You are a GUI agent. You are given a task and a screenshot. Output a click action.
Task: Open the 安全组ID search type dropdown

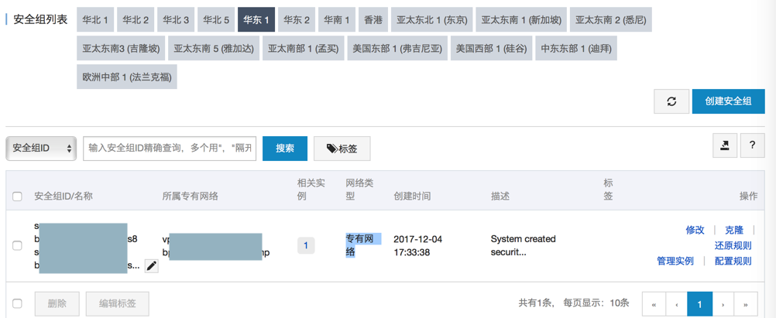(x=41, y=148)
